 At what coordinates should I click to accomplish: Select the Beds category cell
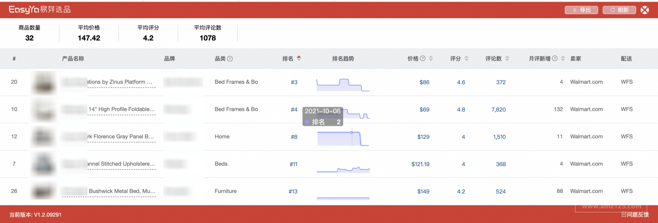point(222,164)
